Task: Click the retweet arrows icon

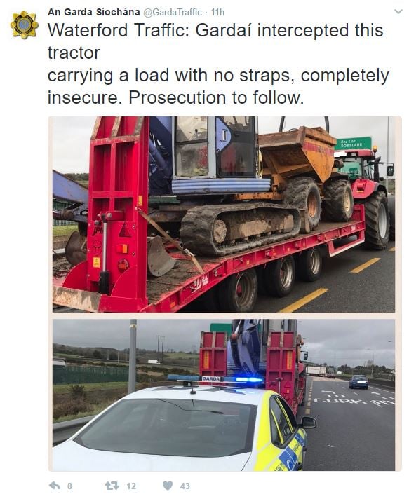Action: coord(112,486)
